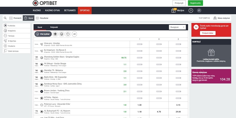Open the Rezultatai tab
This screenshot has width=236, height=118.
pos(42,18)
